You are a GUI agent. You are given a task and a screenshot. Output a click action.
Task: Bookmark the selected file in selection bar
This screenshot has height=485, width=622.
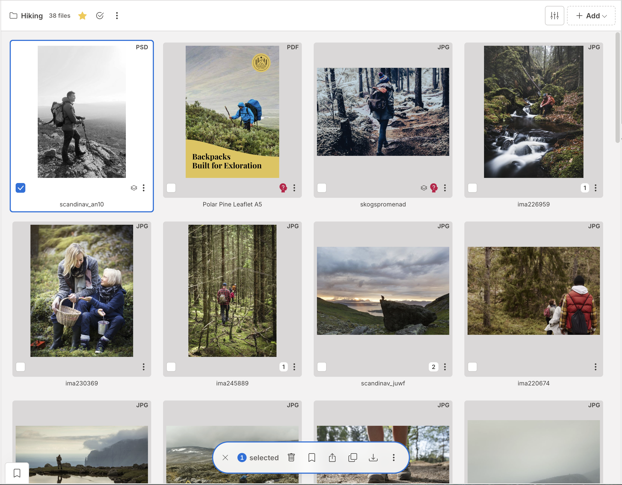(x=312, y=457)
